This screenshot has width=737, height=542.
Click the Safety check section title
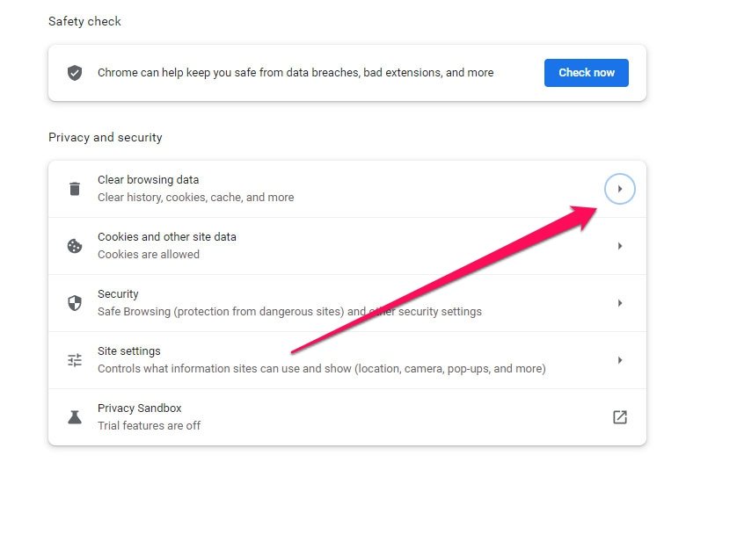coord(84,21)
